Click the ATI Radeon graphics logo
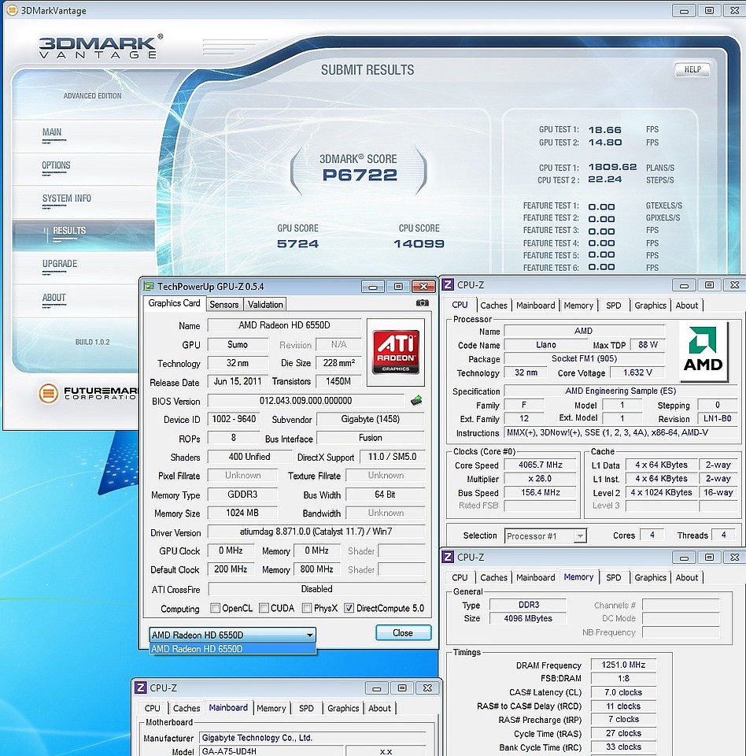 (x=396, y=352)
